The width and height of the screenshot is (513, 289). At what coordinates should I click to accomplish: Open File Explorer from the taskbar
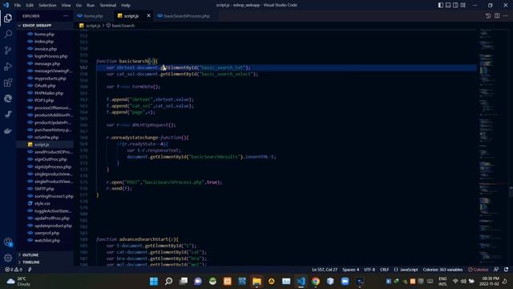tap(256, 281)
